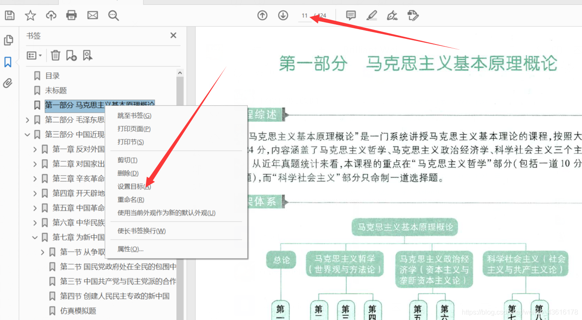
Task: Collapse the 第三部分 中国近现 bookmark
Action: click(27, 134)
